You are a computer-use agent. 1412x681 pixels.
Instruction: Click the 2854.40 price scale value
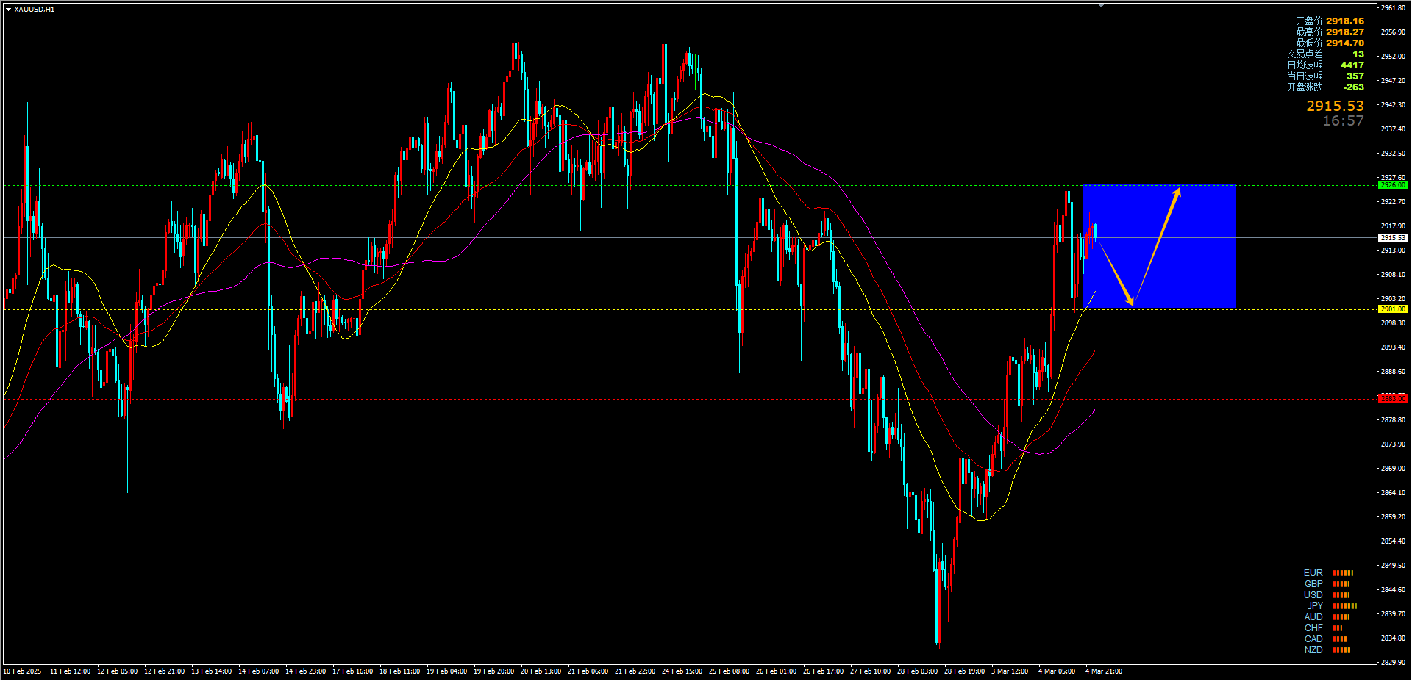click(1394, 541)
